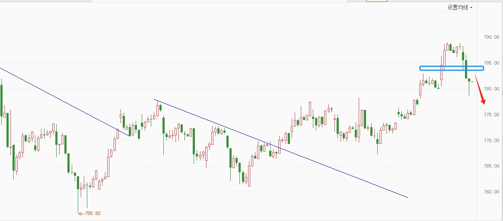Click the black doji cross near 776
Viewport: 503px width, 221px height.
pos(332,109)
